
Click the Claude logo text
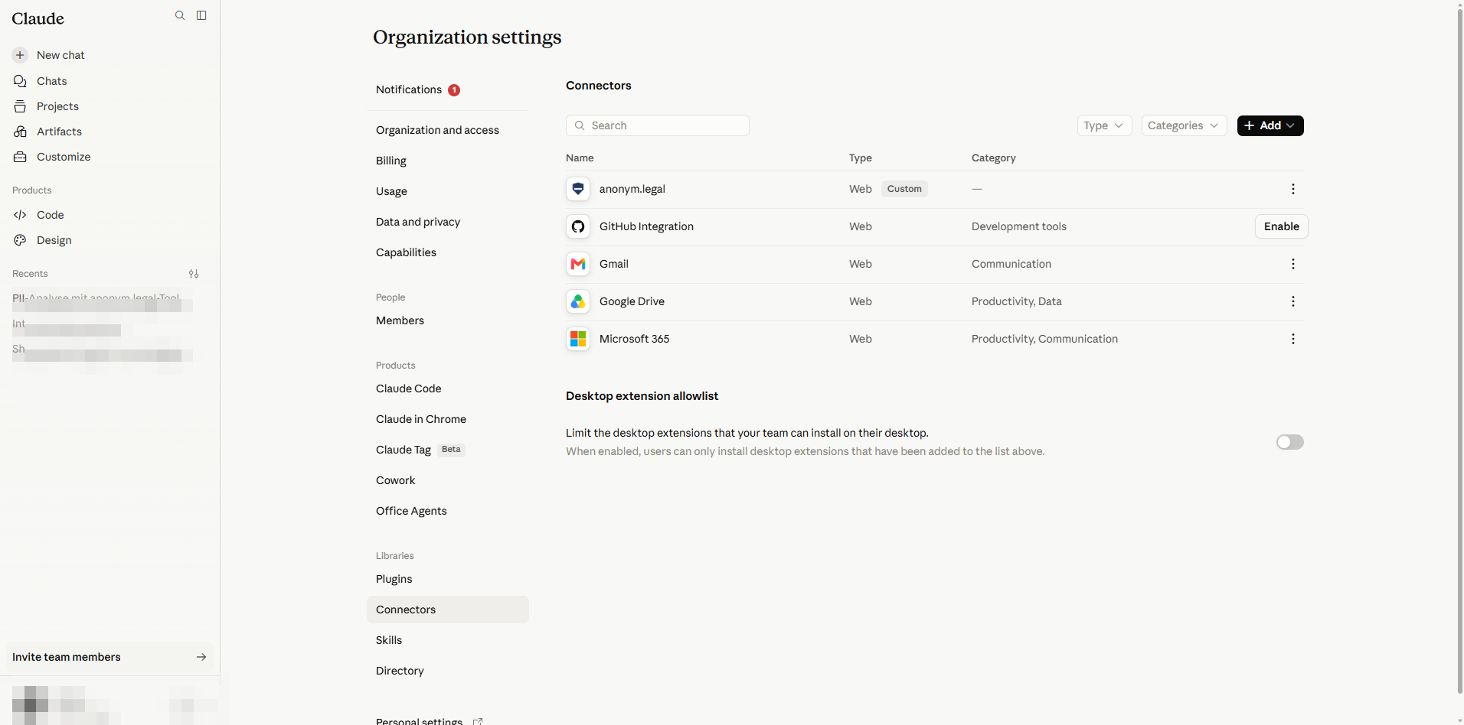click(x=38, y=18)
